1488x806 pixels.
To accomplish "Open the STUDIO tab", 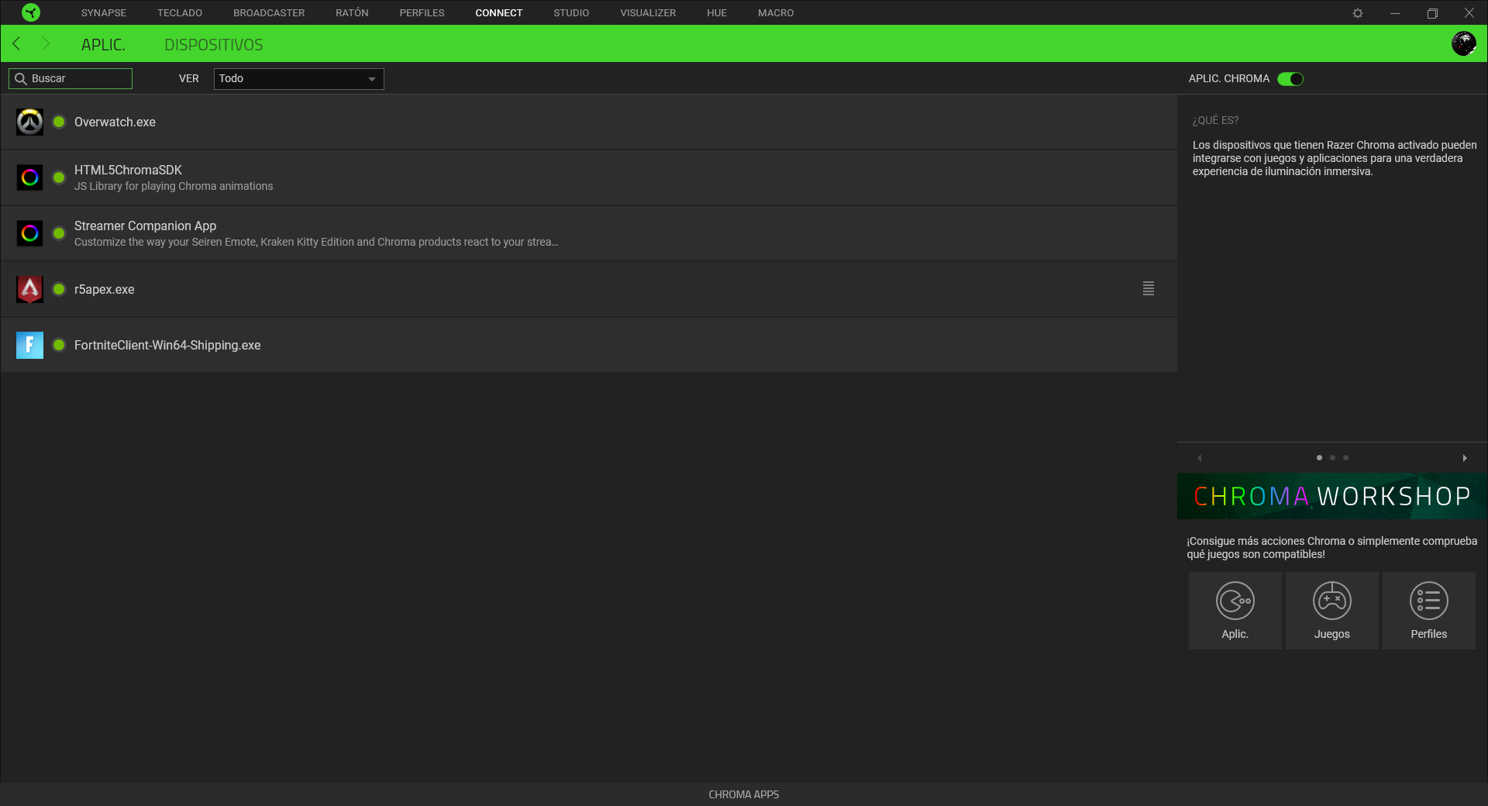I will [571, 13].
